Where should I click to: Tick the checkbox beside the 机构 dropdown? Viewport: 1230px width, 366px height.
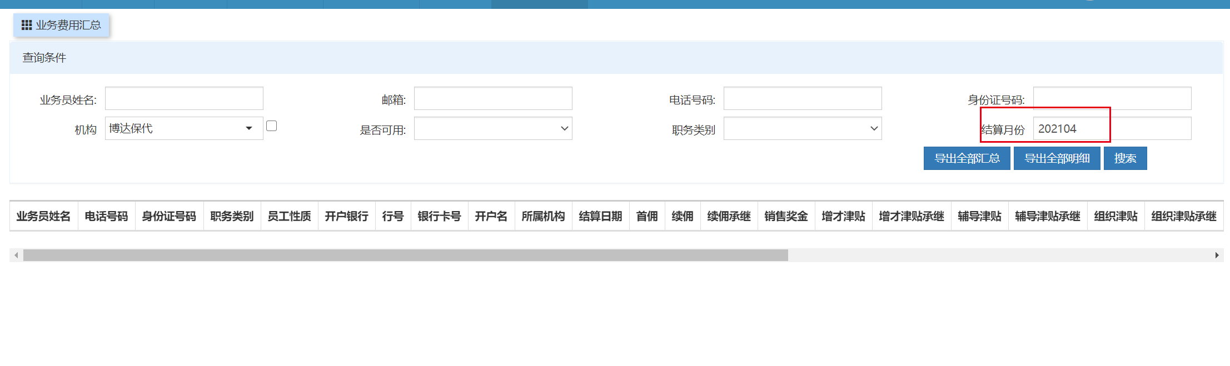(x=271, y=126)
